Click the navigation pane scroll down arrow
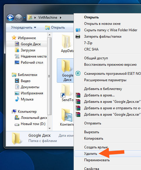Image resolution: width=141 pixels, height=170 pixels. [x=50, y=129]
